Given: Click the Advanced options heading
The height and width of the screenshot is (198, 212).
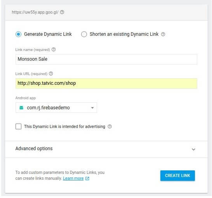Looking at the screenshot, I should click(x=34, y=149).
